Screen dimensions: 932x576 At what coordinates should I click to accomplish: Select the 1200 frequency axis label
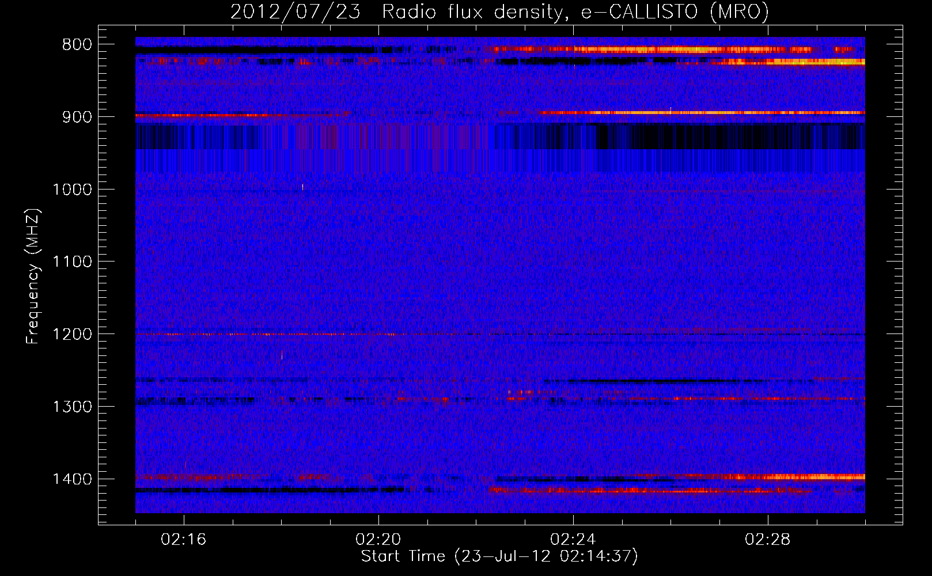[72, 335]
